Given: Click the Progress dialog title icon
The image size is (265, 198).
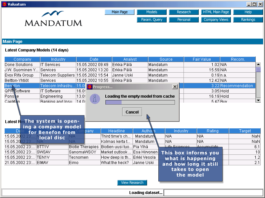Looking at the screenshot, I should click(89, 87).
